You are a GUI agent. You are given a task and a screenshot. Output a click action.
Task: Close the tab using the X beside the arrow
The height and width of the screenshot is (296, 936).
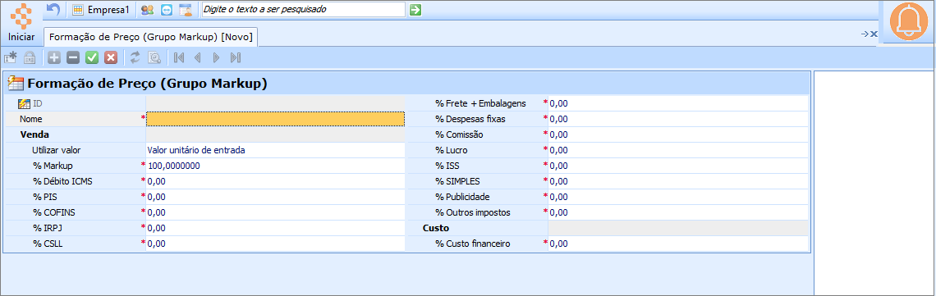coord(874,34)
